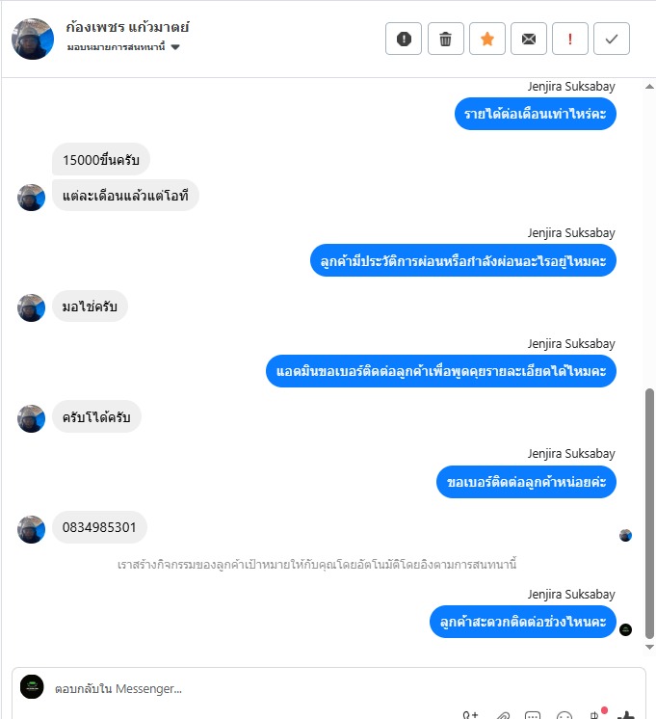Mark conversation unread with envelope icon
656x719 pixels.
point(529,39)
